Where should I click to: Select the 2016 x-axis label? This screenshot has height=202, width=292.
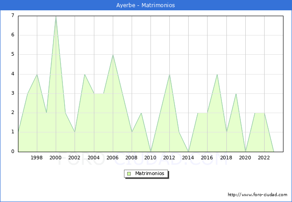point(207,158)
